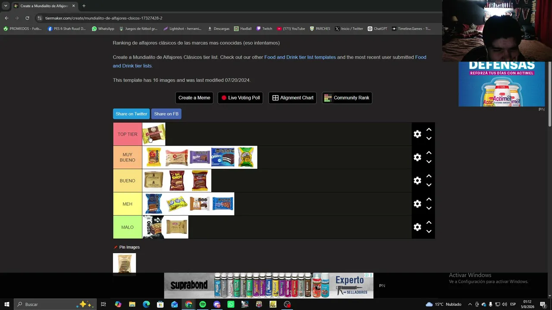Viewport: 552px width, 310px height.
Task: Select the Tofi alfajor thumbnail
Action: (200, 181)
